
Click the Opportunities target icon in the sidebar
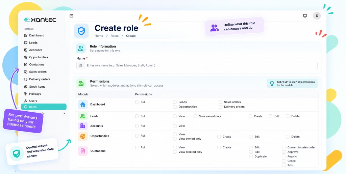tap(26, 57)
